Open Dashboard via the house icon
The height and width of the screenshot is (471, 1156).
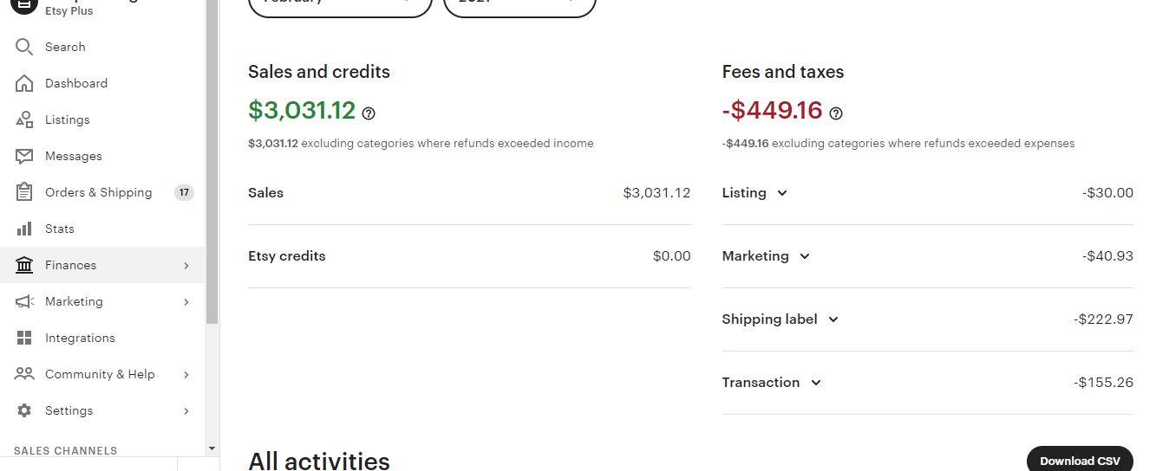pos(24,83)
